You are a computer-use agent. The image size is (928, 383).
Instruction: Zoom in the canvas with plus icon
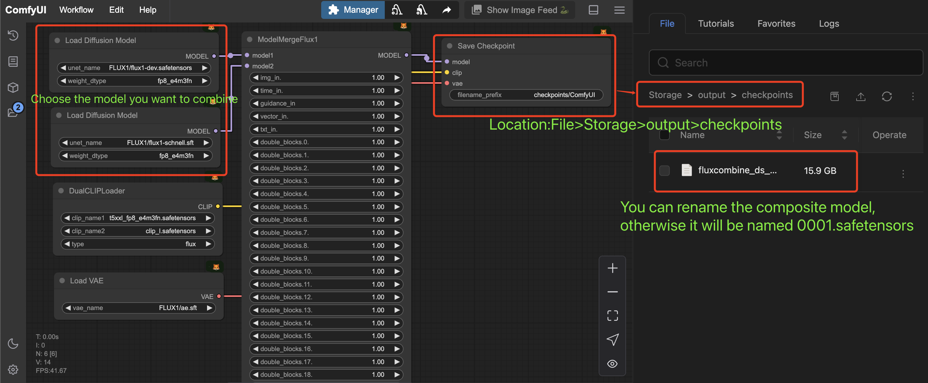click(x=612, y=268)
